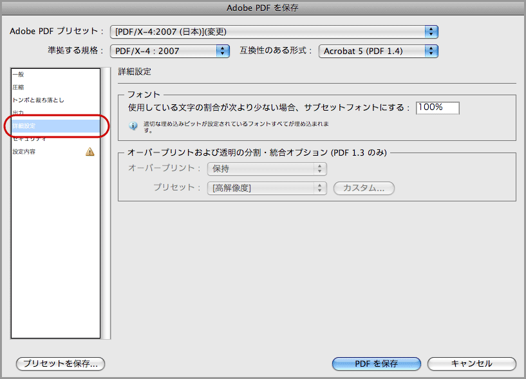The image size is (526, 379).
Task: Open the プリセット [高解像度] dropdown
Action: (267, 188)
